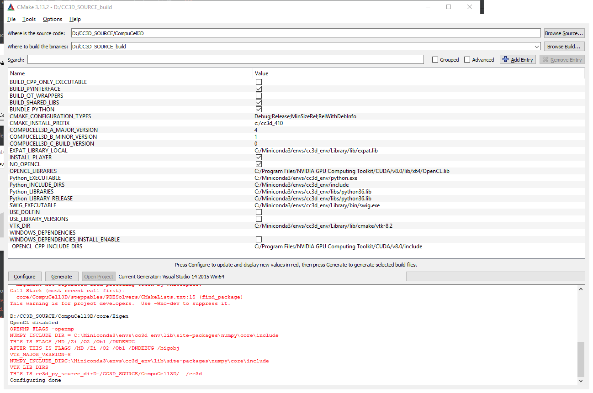This screenshot has width=593, height=393.
Task: Click the plus icon on Add Entry
Action: [505, 60]
